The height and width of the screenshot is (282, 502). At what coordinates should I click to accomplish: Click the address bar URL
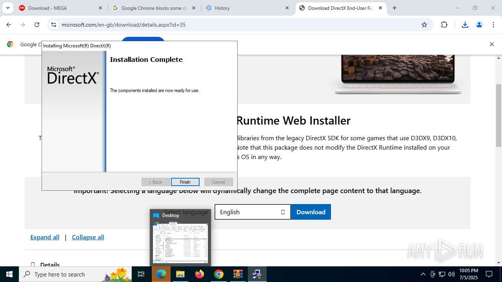tap(124, 25)
